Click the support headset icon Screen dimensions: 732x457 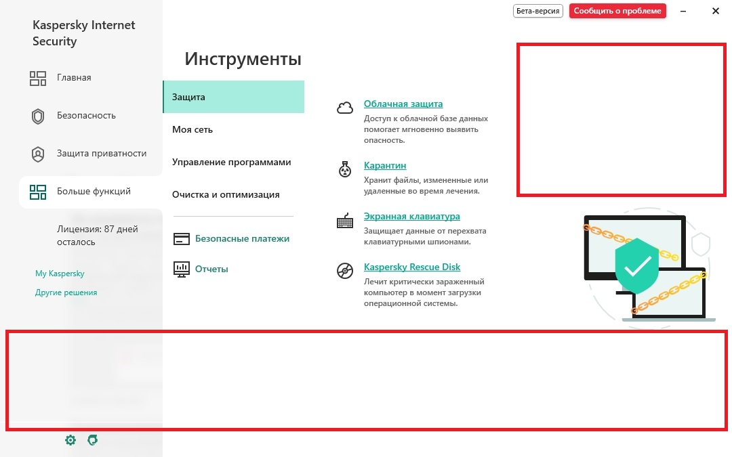(92, 440)
